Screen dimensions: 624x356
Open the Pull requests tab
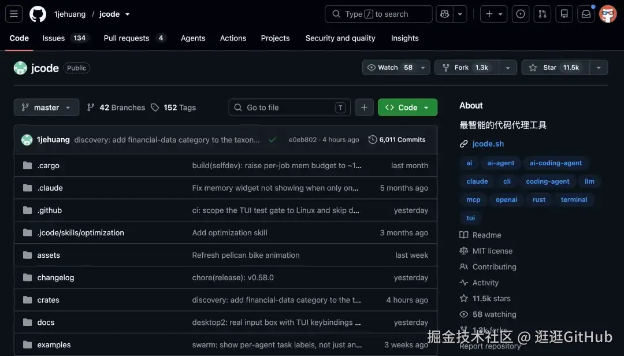click(135, 38)
